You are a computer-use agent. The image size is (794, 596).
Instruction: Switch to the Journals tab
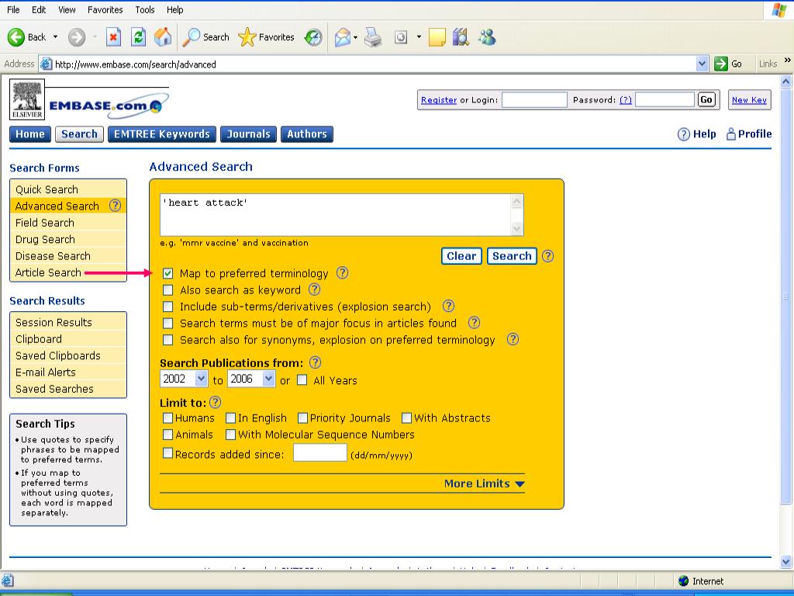249,134
